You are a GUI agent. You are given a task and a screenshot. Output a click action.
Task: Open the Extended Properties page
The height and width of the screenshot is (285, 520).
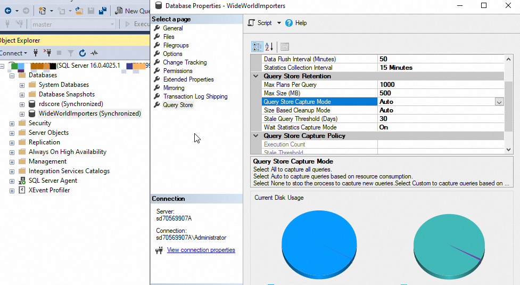(188, 79)
